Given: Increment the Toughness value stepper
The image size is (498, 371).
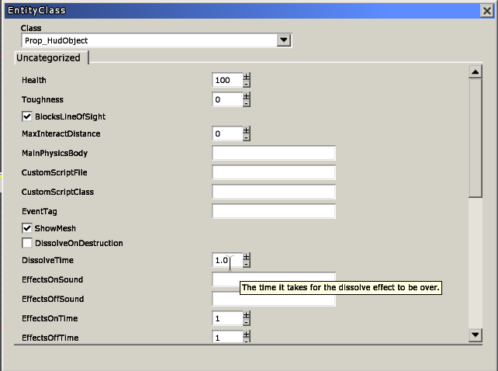Looking at the screenshot, I should coord(247,96).
